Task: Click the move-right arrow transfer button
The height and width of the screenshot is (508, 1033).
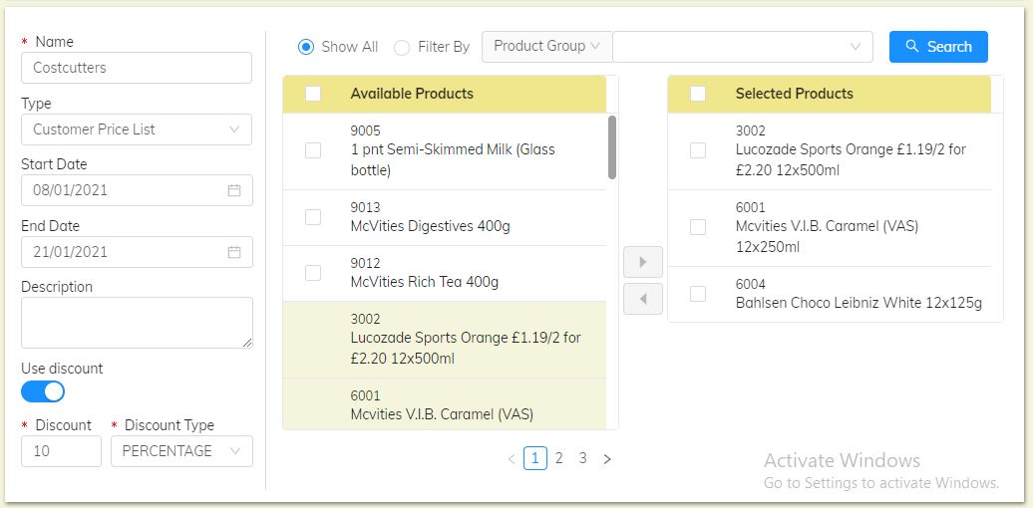Action: [x=643, y=262]
